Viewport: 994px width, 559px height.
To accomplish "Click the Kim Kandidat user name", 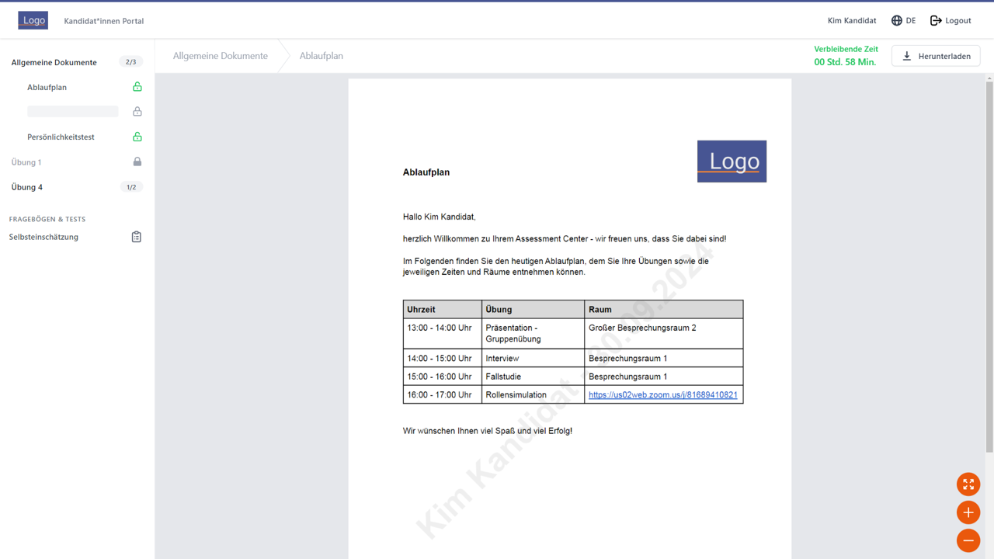I will (852, 21).
